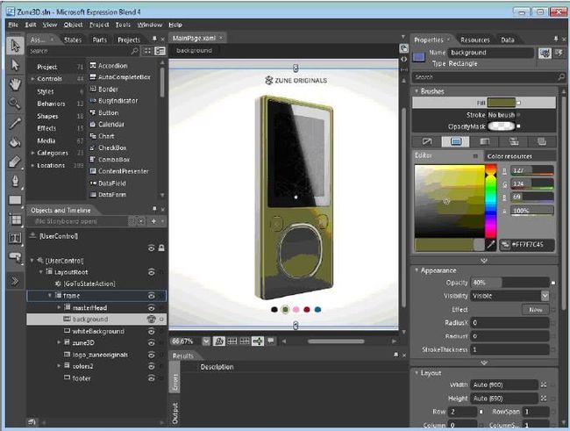The width and height of the screenshot is (570, 431).
Task: Open the zoom level dropdown
Action: (206, 341)
